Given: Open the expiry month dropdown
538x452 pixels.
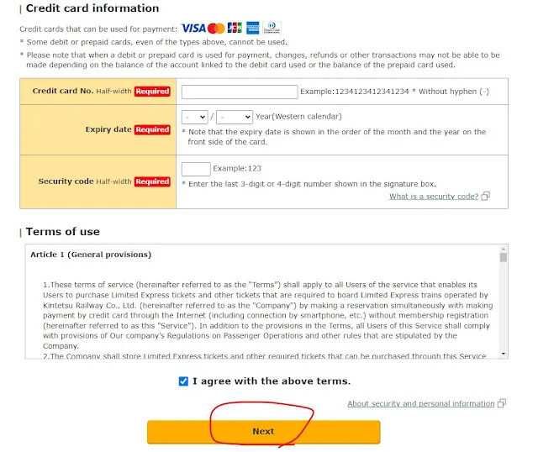Looking at the screenshot, I should tap(194, 118).
